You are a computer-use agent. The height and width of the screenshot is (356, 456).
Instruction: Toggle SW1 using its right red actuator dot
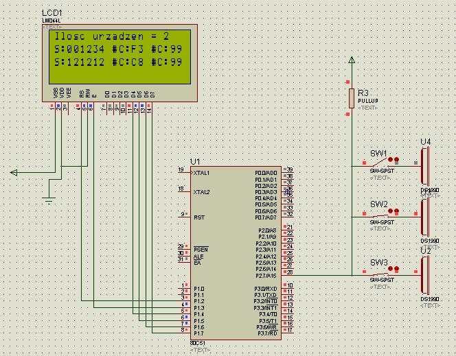(396, 159)
